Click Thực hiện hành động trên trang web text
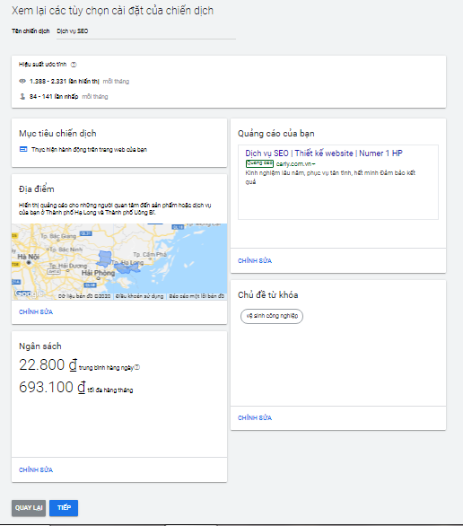The width and height of the screenshot is (463, 526). (x=89, y=150)
